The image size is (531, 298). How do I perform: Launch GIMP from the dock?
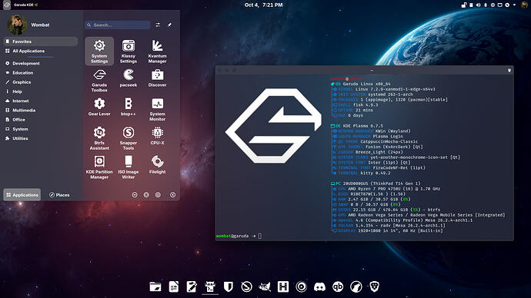click(265, 286)
